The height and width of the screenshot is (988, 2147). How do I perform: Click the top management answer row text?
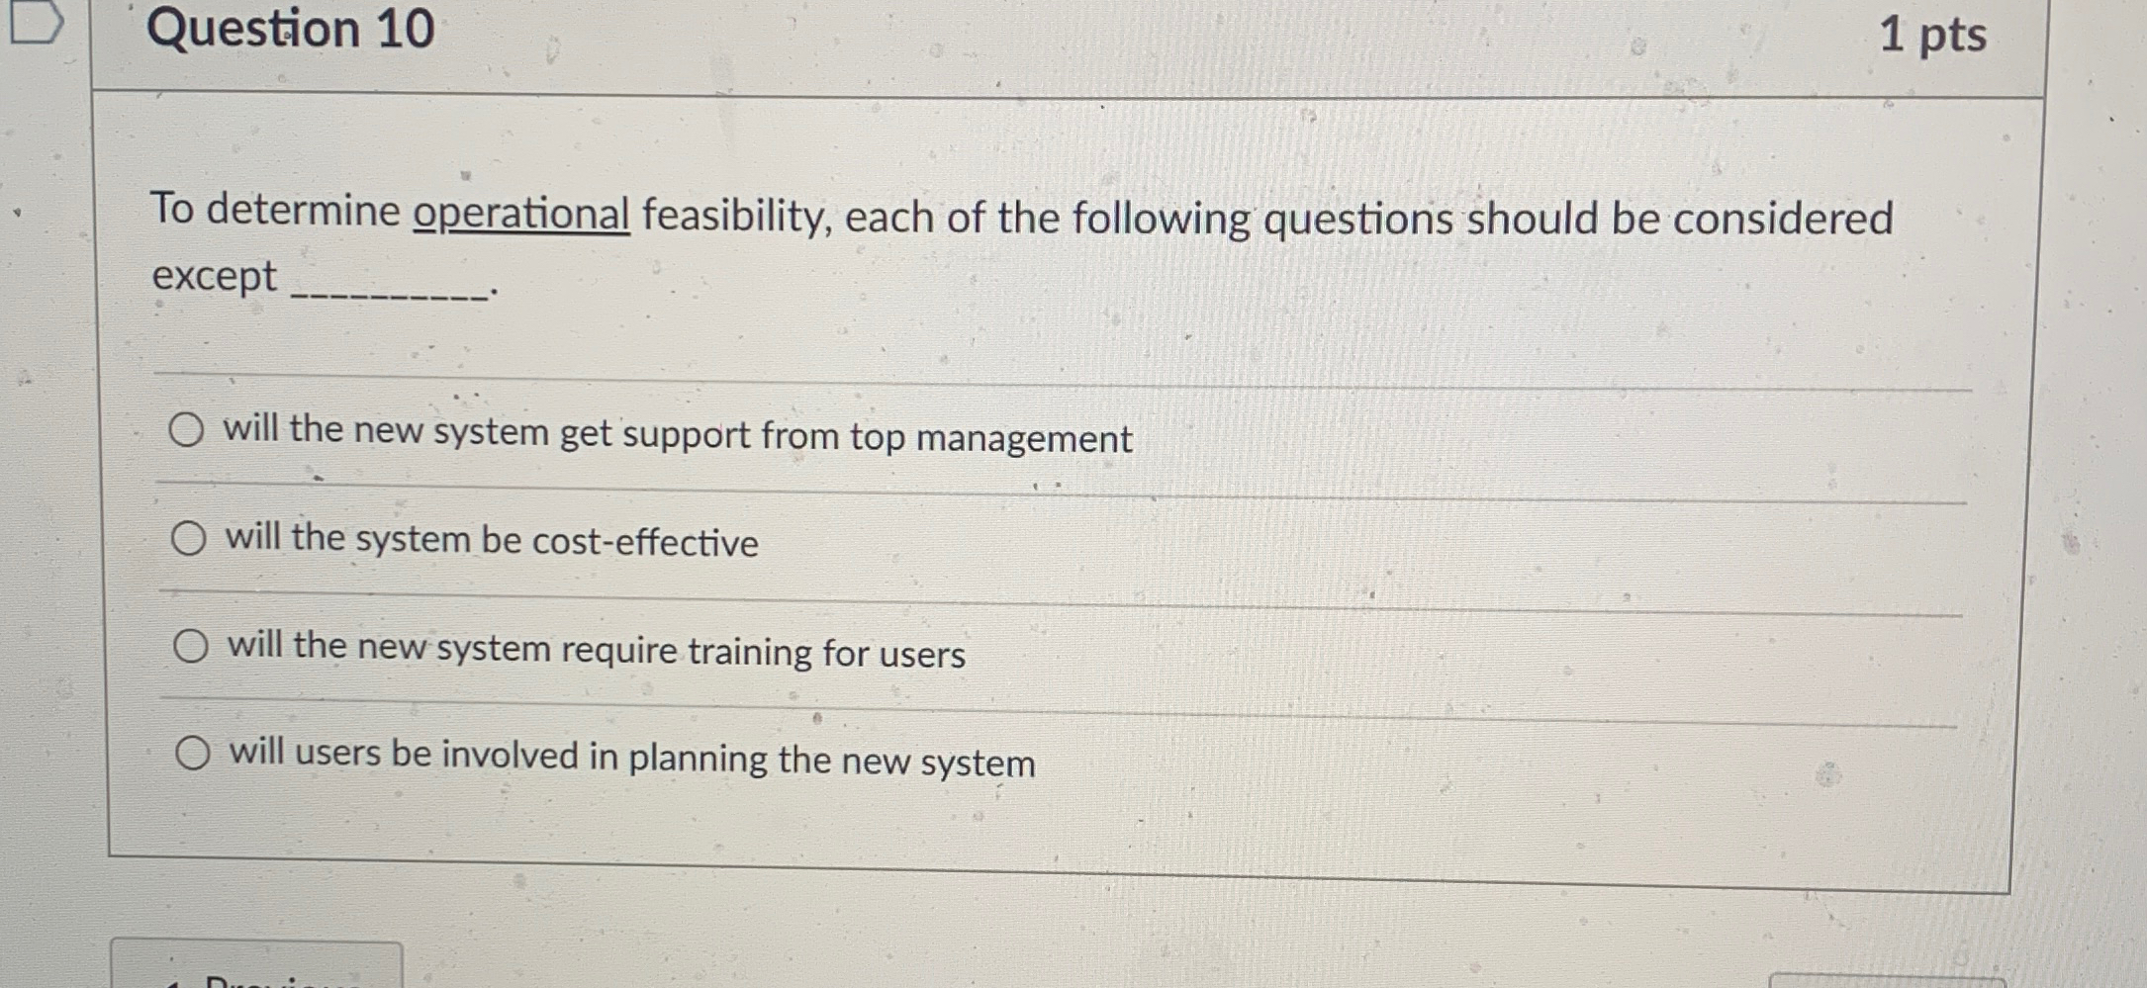677,434
